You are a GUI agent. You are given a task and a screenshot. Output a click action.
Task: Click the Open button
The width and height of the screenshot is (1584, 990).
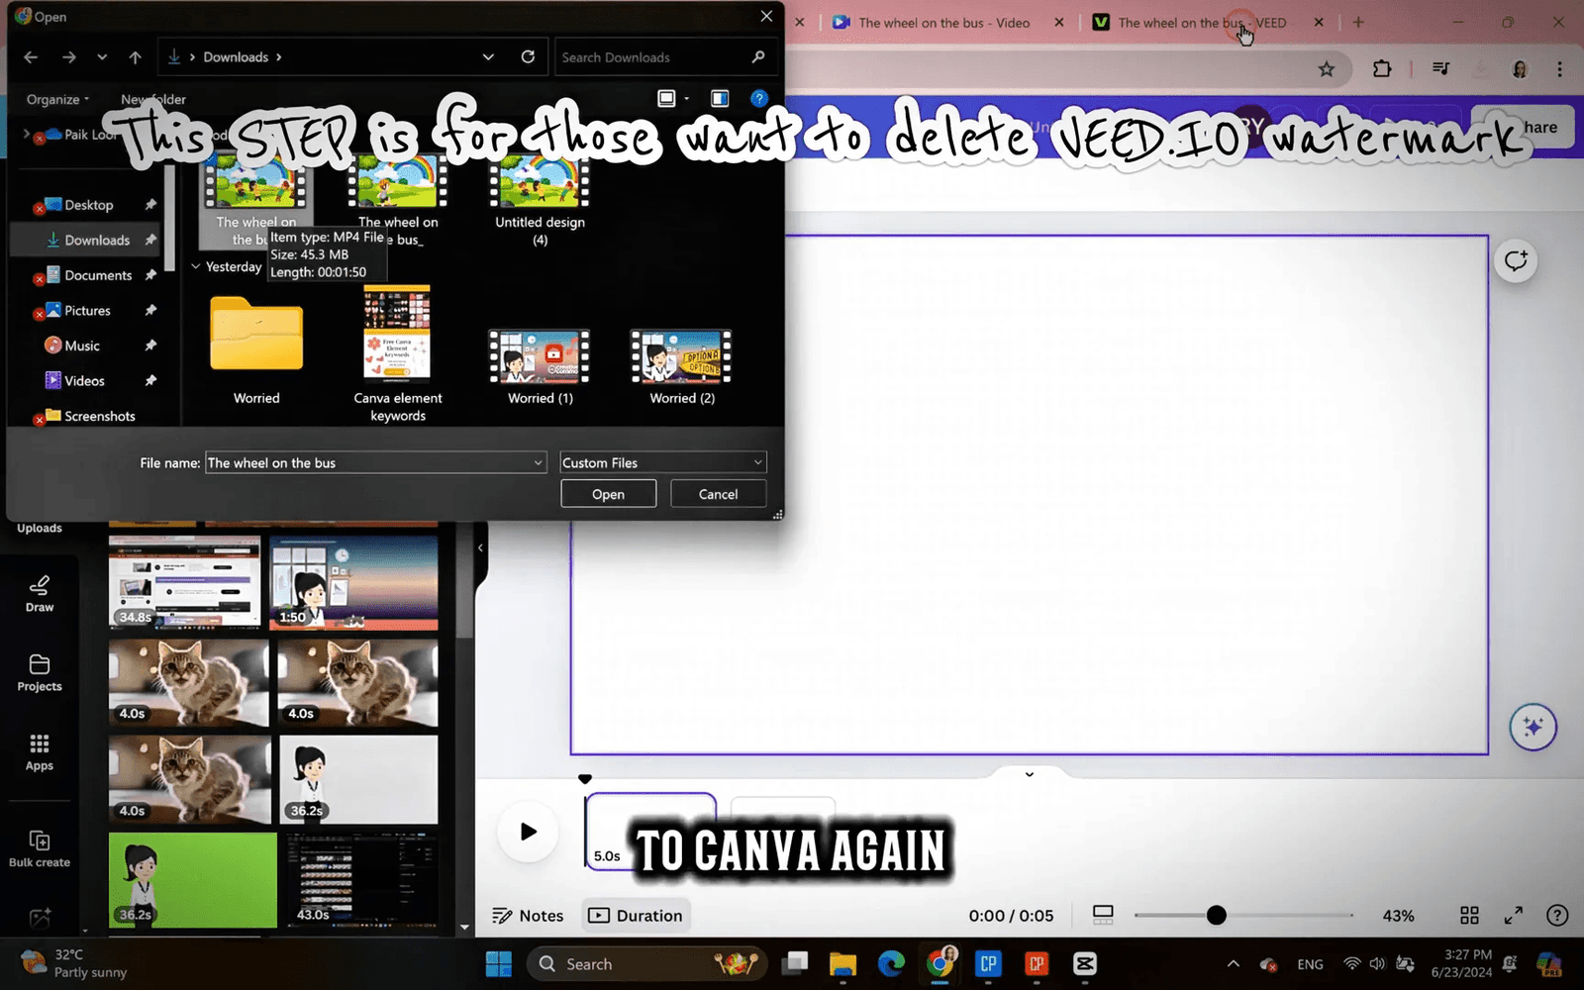click(608, 494)
